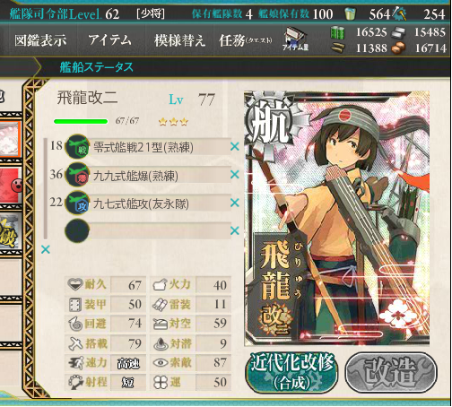Click the development material icon near 254

[x=399, y=14]
